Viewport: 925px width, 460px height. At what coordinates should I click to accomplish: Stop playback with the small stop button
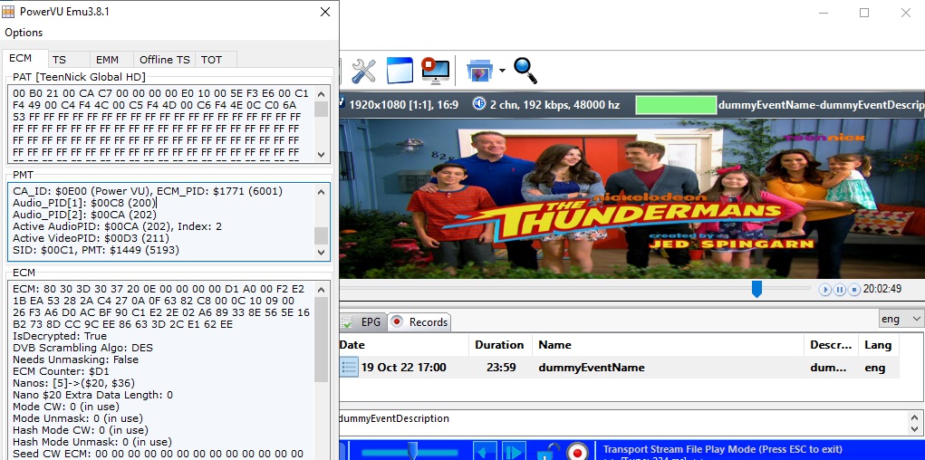[x=853, y=290]
